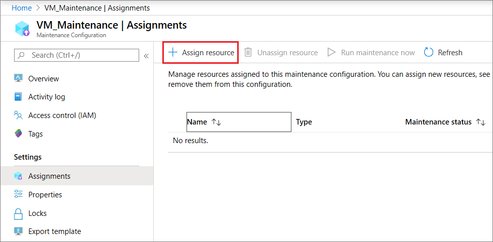
Task: Click the Properties sliders icon
Action: click(x=19, y=195)
